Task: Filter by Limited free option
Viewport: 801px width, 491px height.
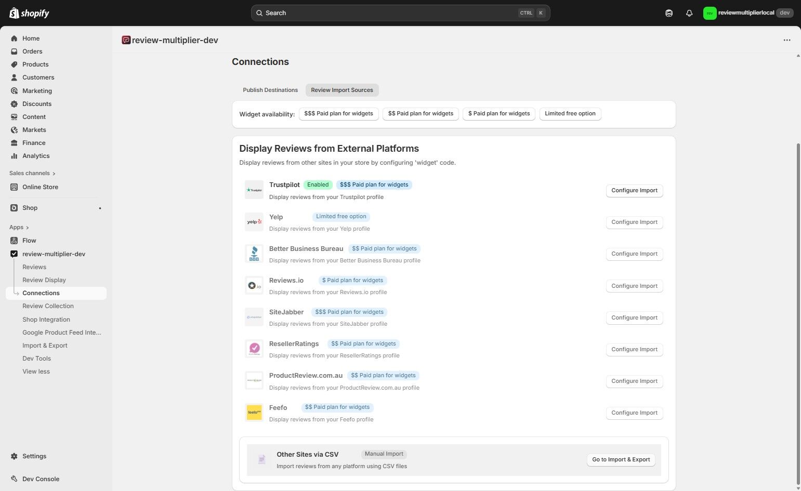Action: [x=570, y=114]
